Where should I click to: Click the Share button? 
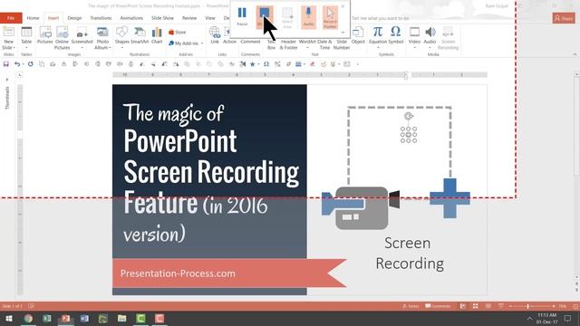564,18
